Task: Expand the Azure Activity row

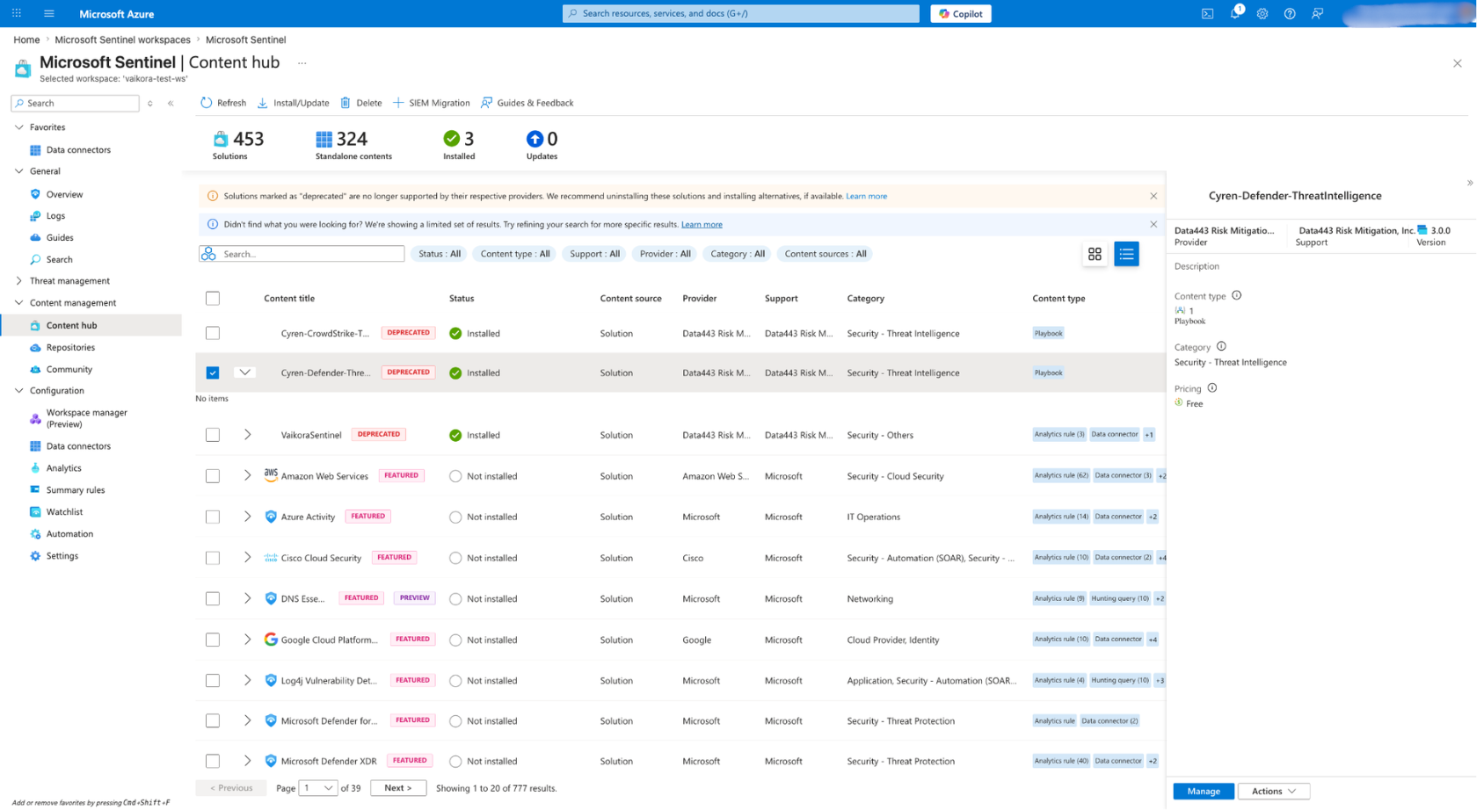Action: pos(247,517)
